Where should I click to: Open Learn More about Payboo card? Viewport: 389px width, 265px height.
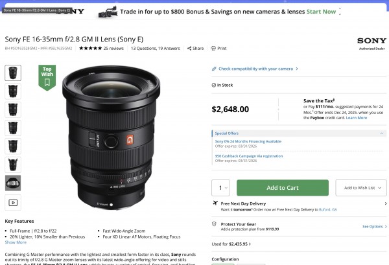click(x=357, y=117)
